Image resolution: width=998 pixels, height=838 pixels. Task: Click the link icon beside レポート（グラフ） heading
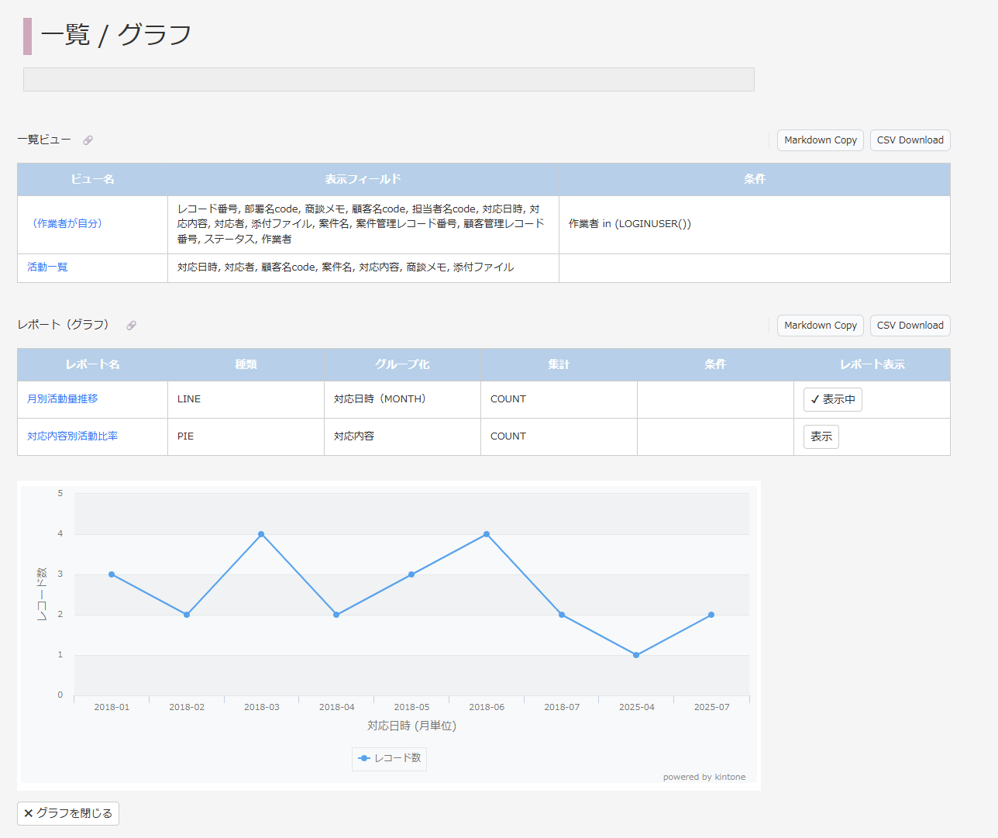[131, 325]
